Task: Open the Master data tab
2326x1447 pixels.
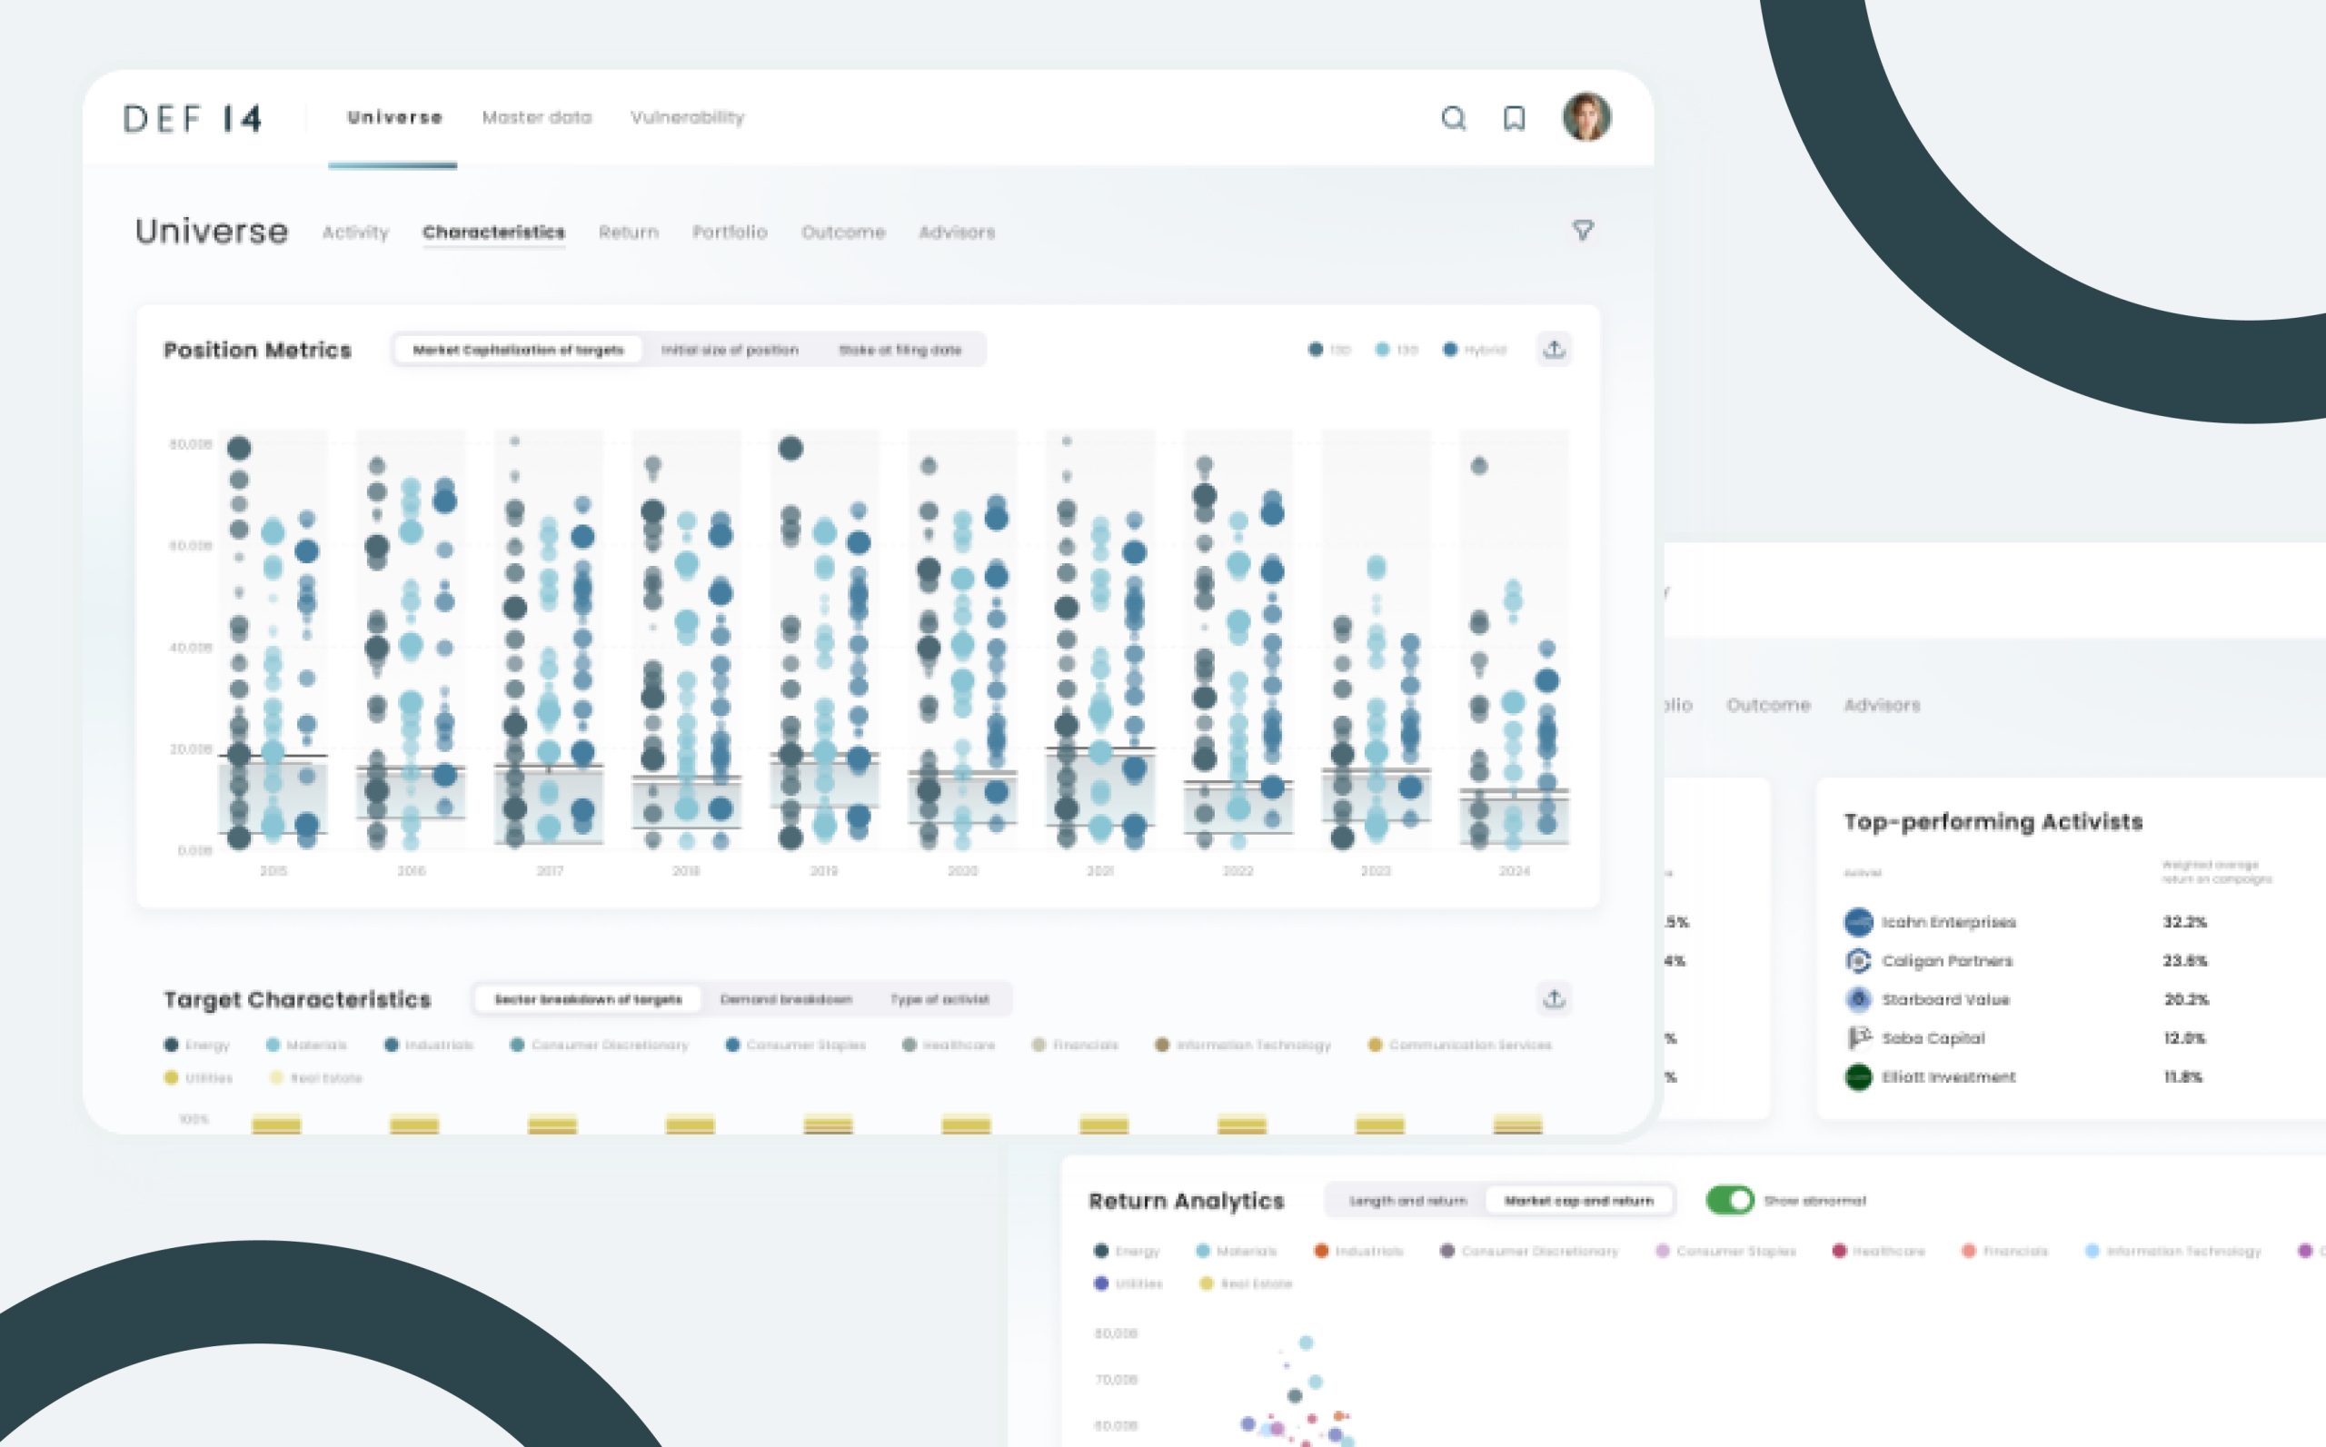Action: [x=537, y=118]
